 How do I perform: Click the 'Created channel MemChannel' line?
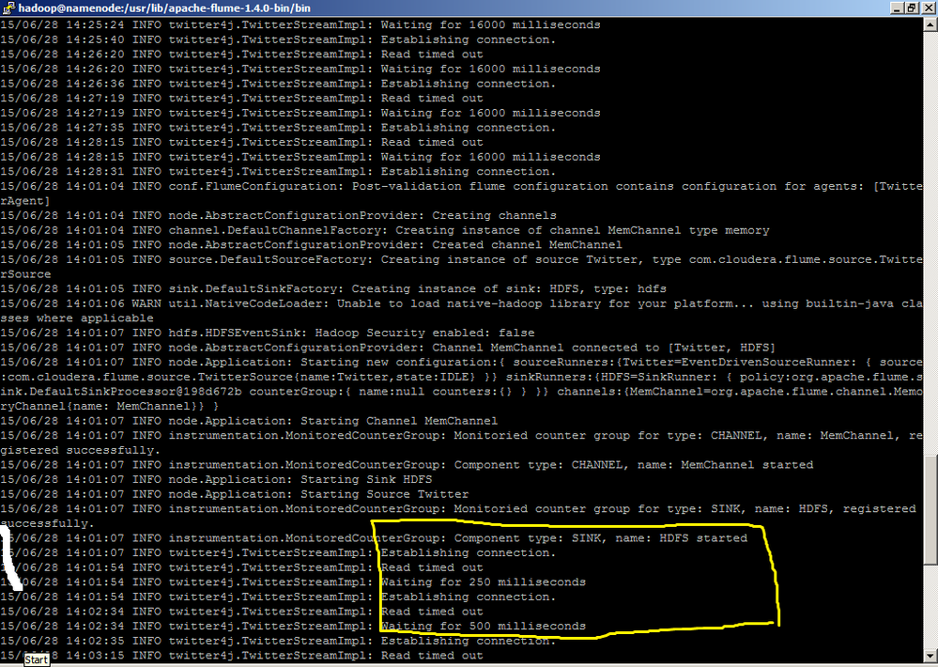pyautogui.click(x=311, y=245)
